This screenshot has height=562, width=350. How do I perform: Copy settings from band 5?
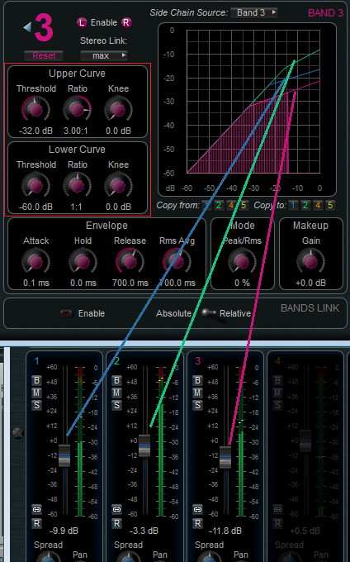point(244,205)
